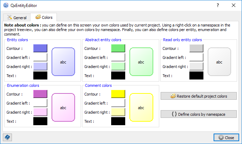Select the Colors tab
This screenshot has height=144, width=242.
point(43,17)
